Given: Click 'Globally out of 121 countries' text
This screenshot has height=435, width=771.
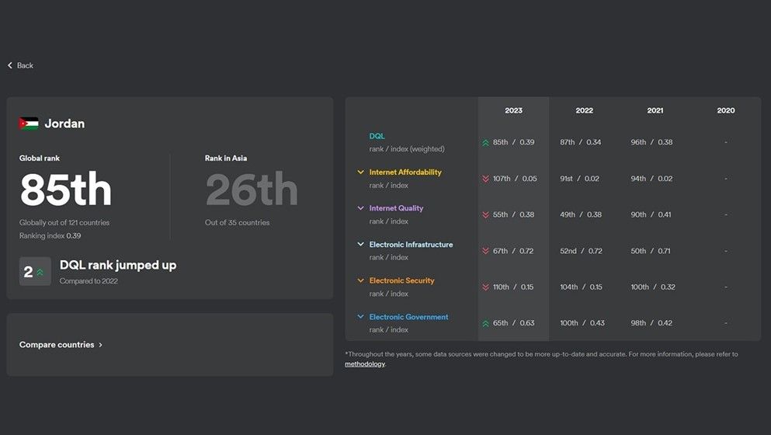Looking at the screenshot, I should 64,223.
